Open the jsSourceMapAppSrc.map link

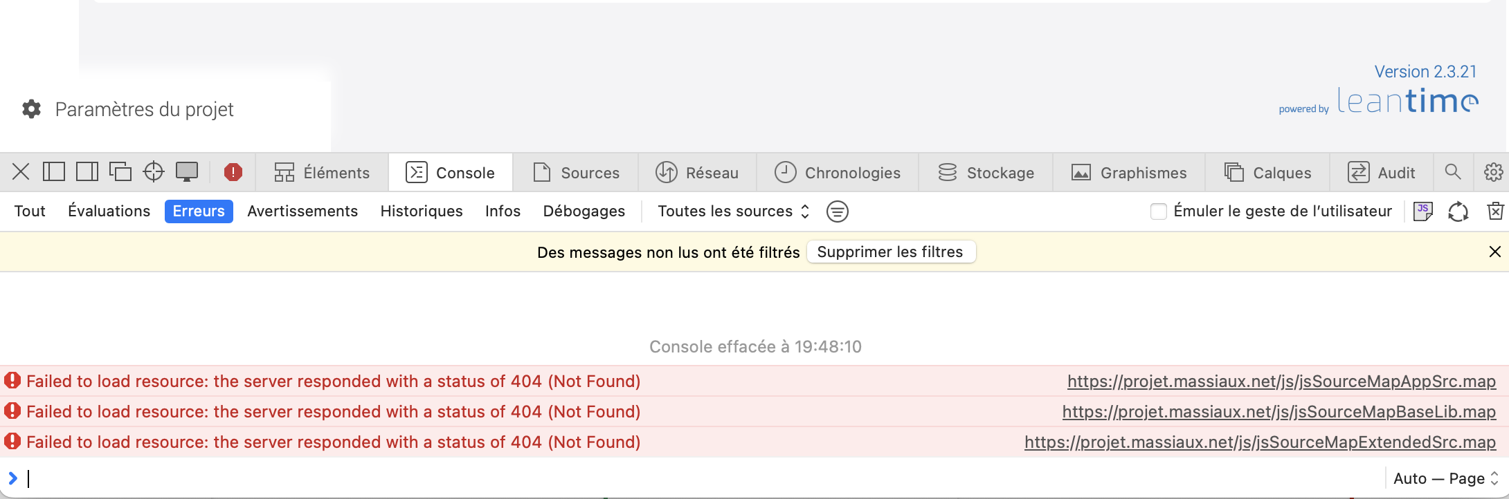pos(1281,381)
